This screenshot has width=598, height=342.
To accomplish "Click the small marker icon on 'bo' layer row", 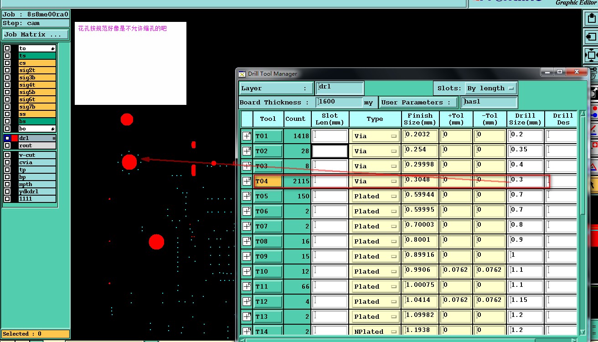I will (x=53, y=129).
